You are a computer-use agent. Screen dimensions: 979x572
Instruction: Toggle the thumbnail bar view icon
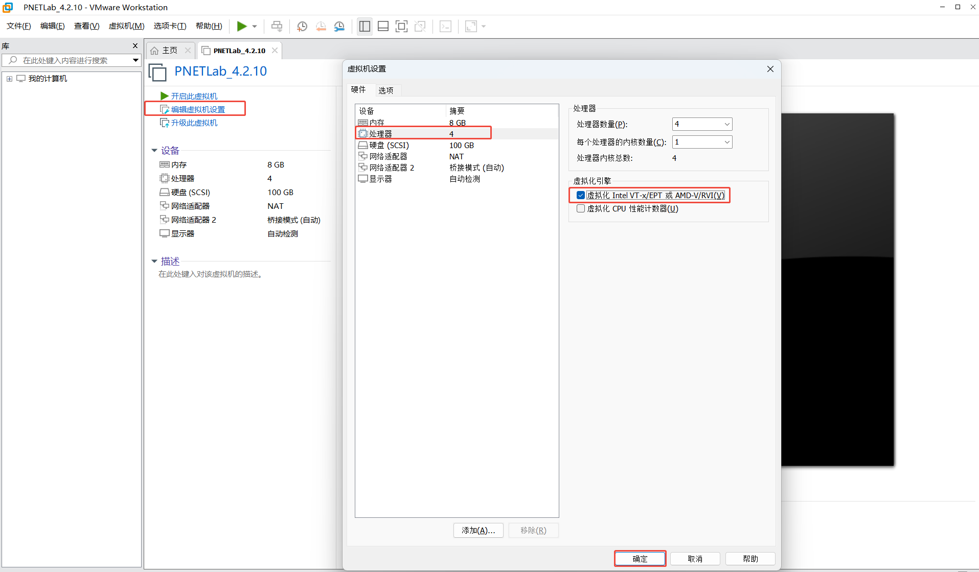pyautogui.click(x=383, y=26)
